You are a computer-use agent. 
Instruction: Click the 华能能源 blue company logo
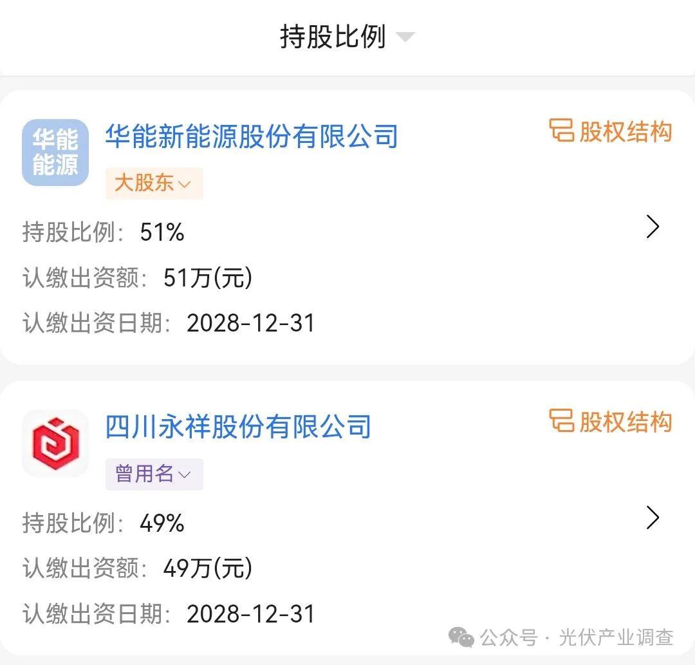coord(55,153)
